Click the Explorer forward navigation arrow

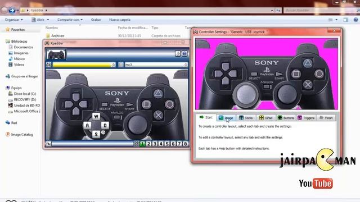12,10
